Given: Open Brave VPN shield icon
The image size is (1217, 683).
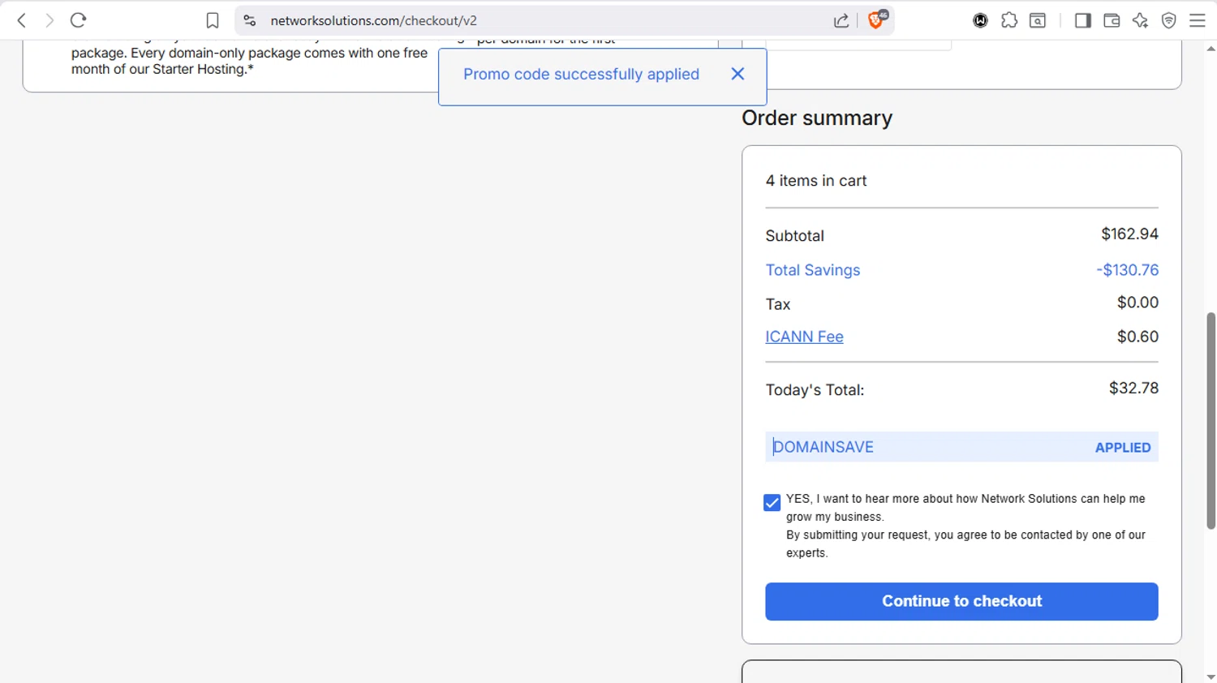Looking at the screenshot, I should (1169, 20).
